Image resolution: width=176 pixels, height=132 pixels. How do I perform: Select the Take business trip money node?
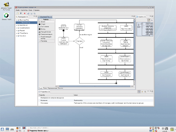(106, 59)
